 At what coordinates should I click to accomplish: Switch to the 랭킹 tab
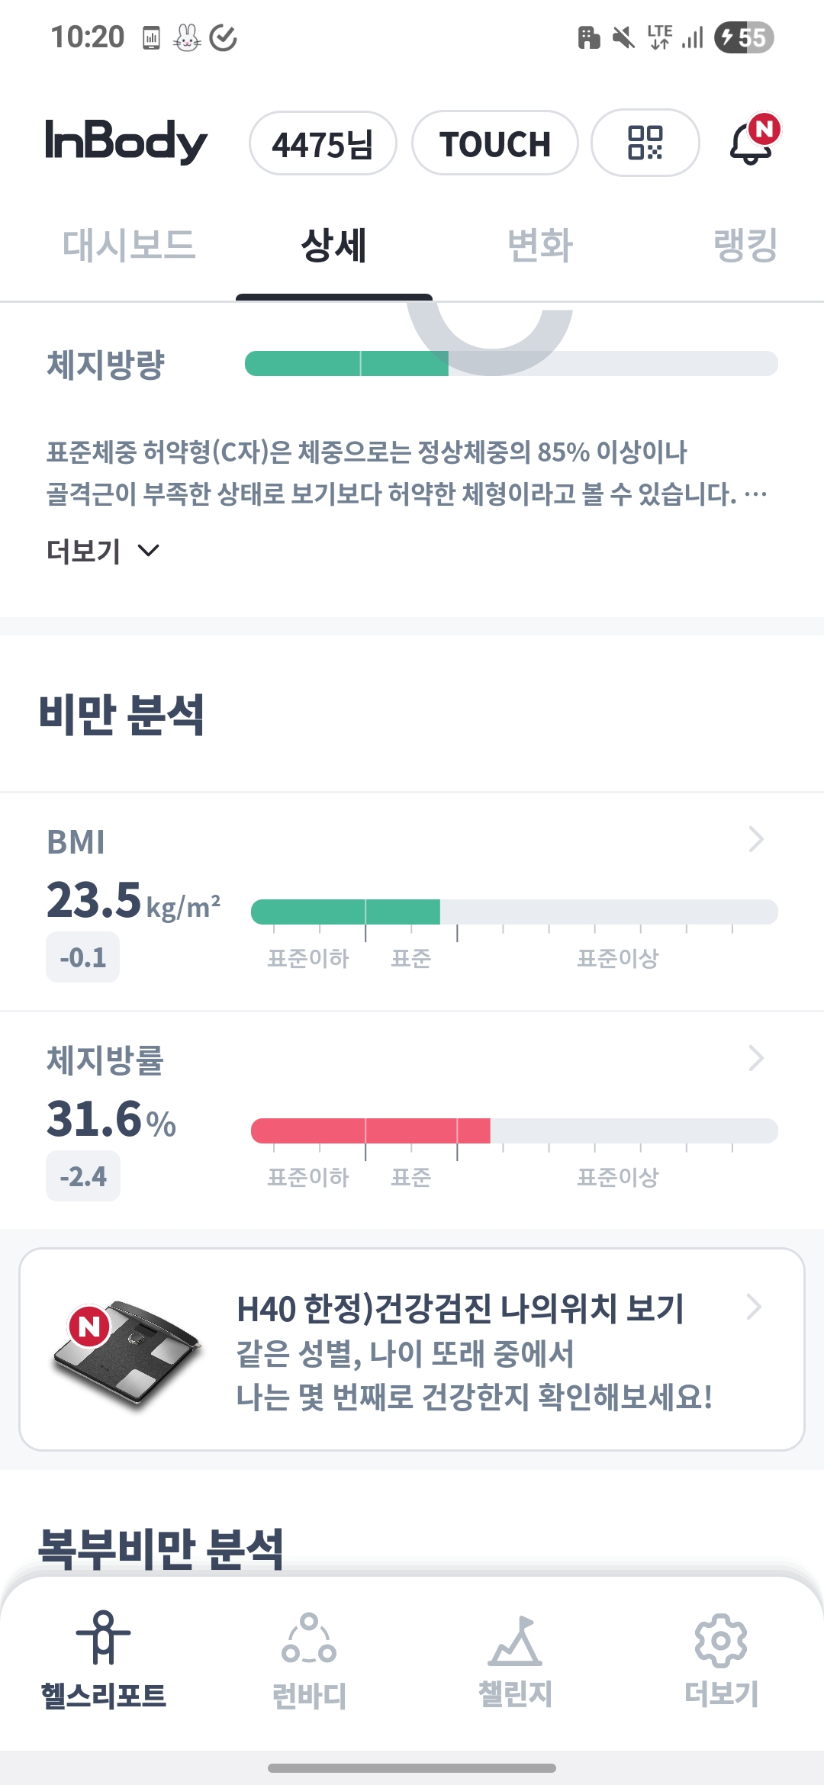coord(745,246)
